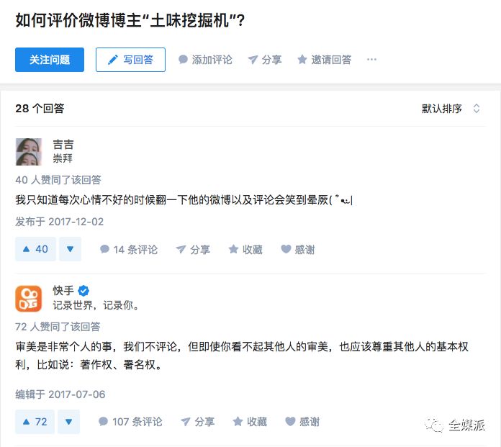The image size is (501, 447).
Task: Click the 关注问题 follow question button
Action: point(50,60)
